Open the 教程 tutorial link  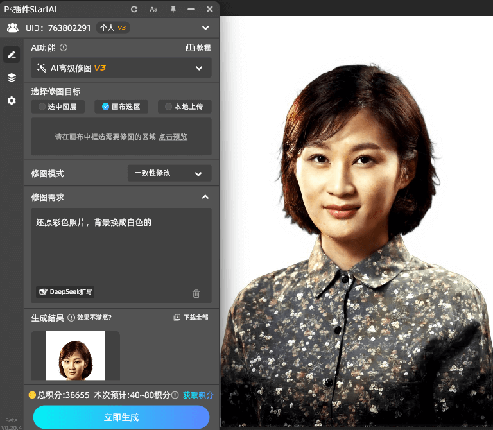coord(198,47)
